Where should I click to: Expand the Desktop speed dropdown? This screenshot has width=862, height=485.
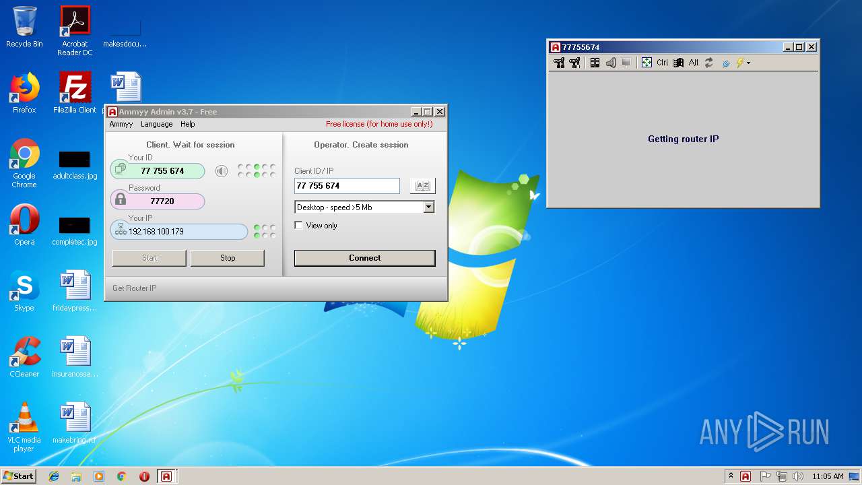point(429,207)
